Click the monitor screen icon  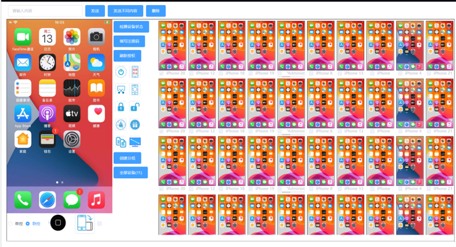point(135,142)
